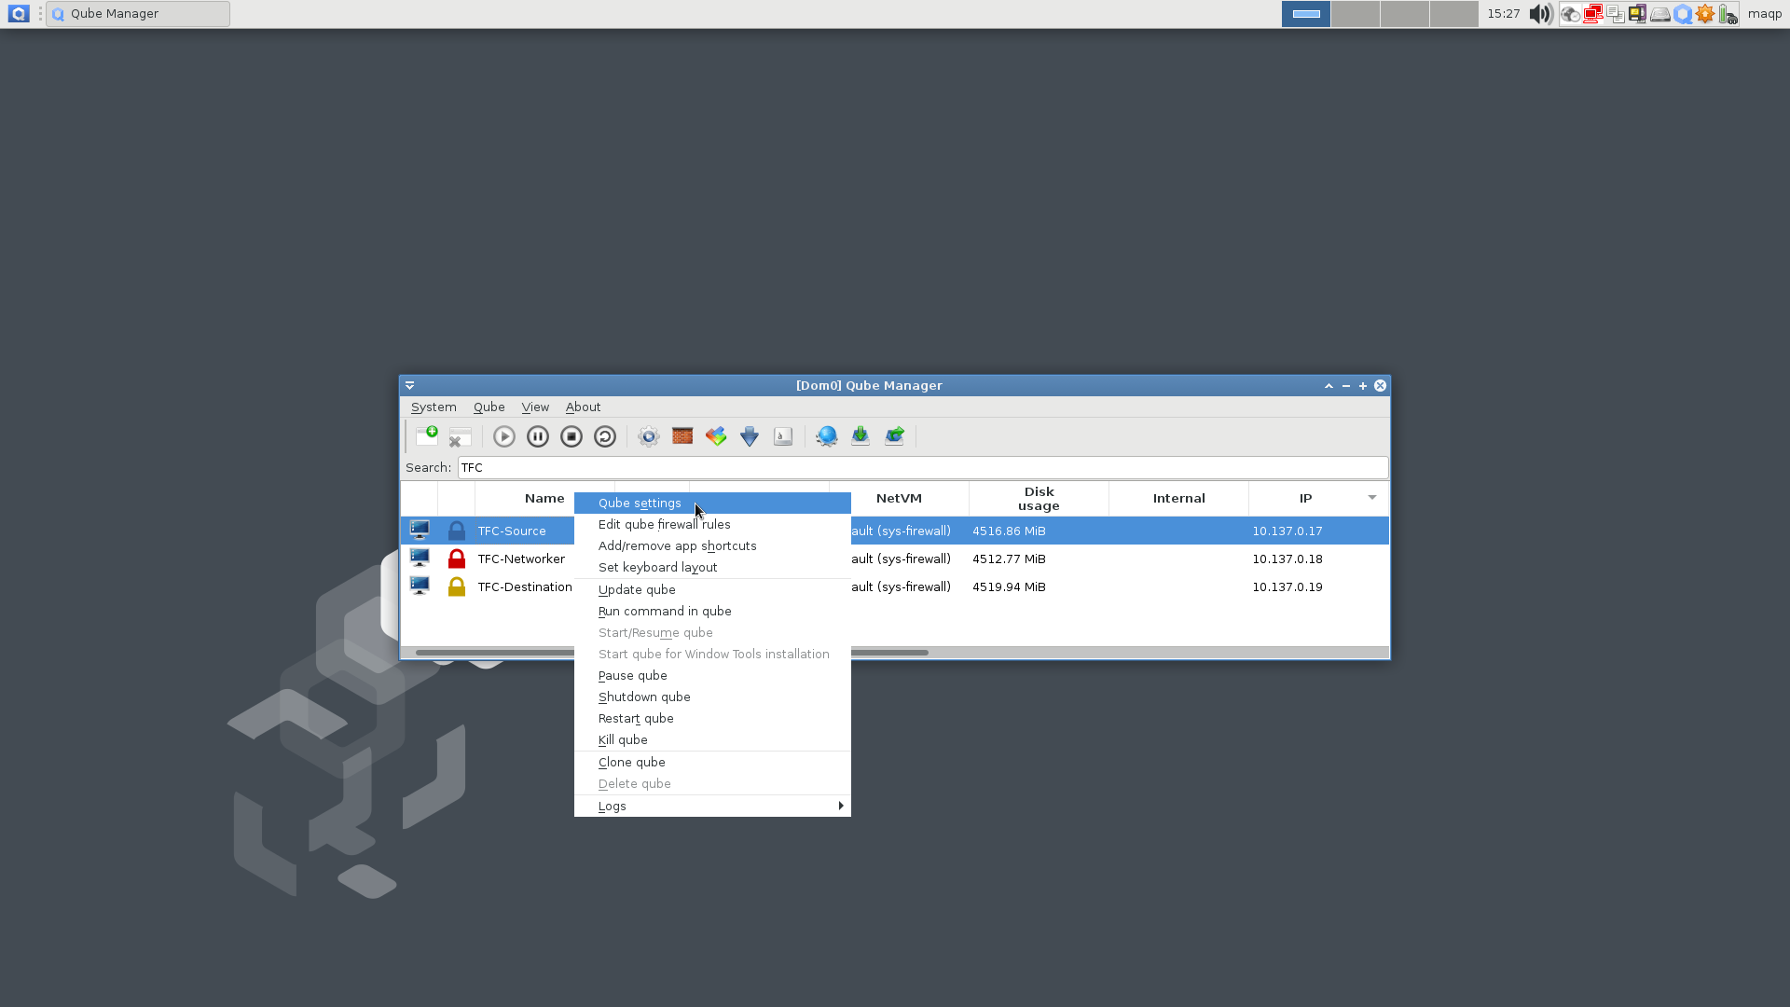Open the View menu
1790x1007 pixels.
point(535,407)
